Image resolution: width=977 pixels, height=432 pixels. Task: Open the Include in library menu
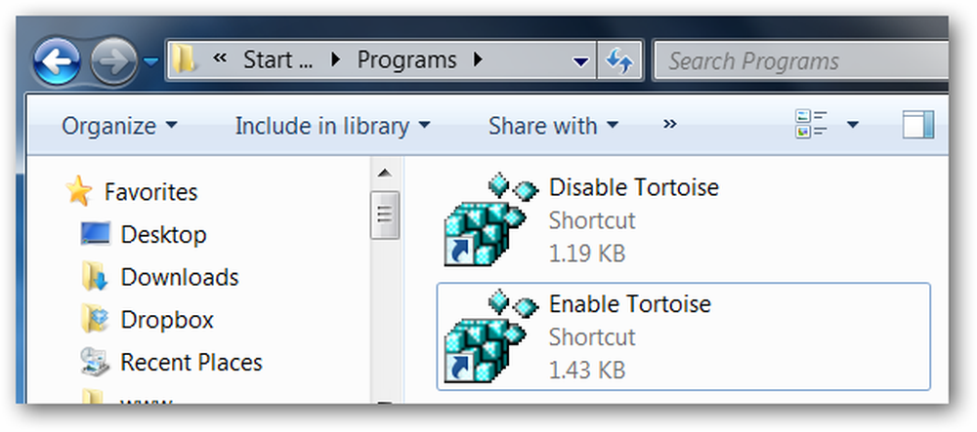click(333, 126)
